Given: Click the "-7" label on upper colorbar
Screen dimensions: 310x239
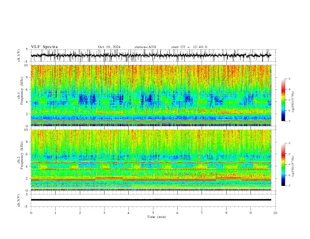Looking at the screenshot, I should click(x=288, y=121).
